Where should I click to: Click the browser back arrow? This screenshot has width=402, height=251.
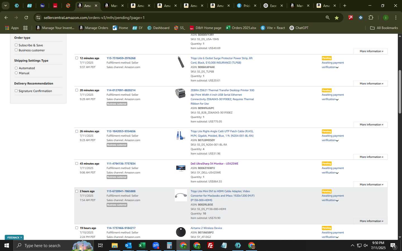click(6, 18)
